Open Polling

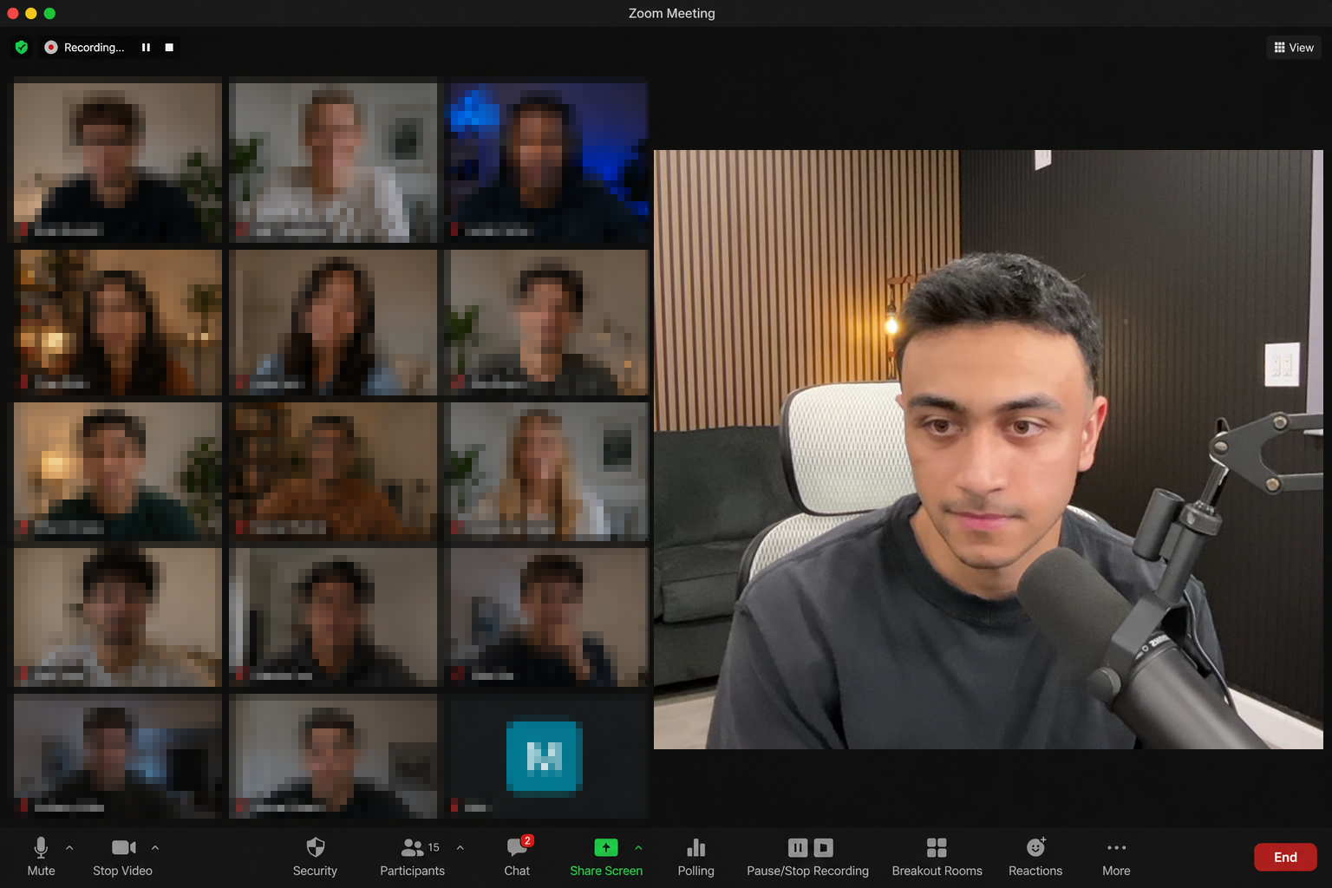695,856
